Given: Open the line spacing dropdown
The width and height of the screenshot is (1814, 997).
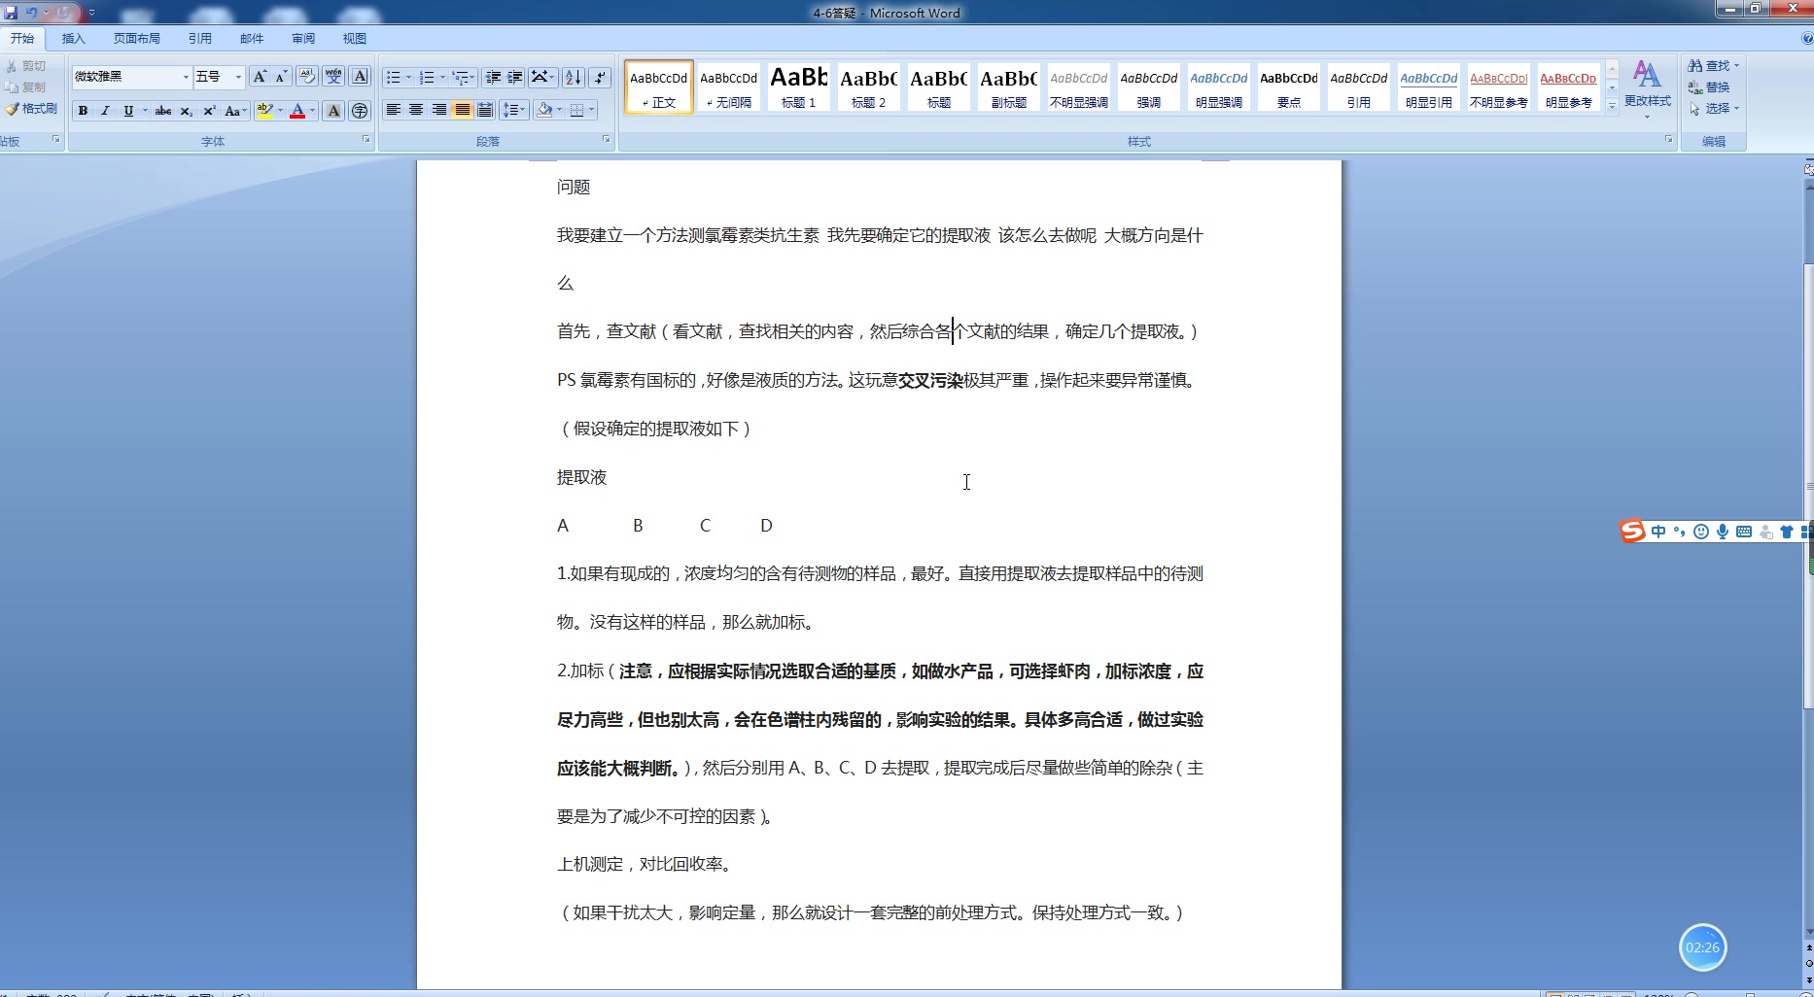Looking at the screenshot, I should pyautogui.click(x=513, y=110).
